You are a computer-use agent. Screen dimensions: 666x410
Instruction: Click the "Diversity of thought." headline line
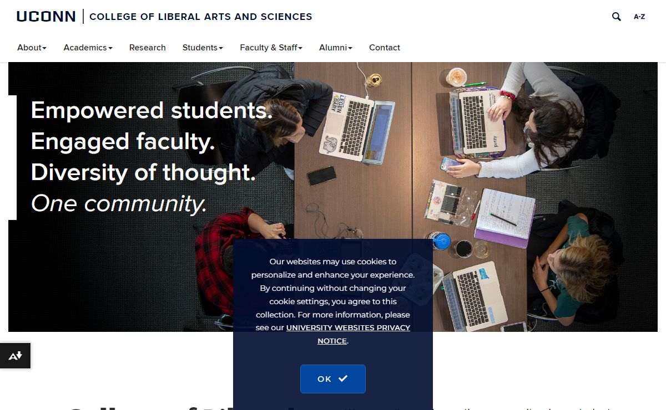click(x=143, y=172)
